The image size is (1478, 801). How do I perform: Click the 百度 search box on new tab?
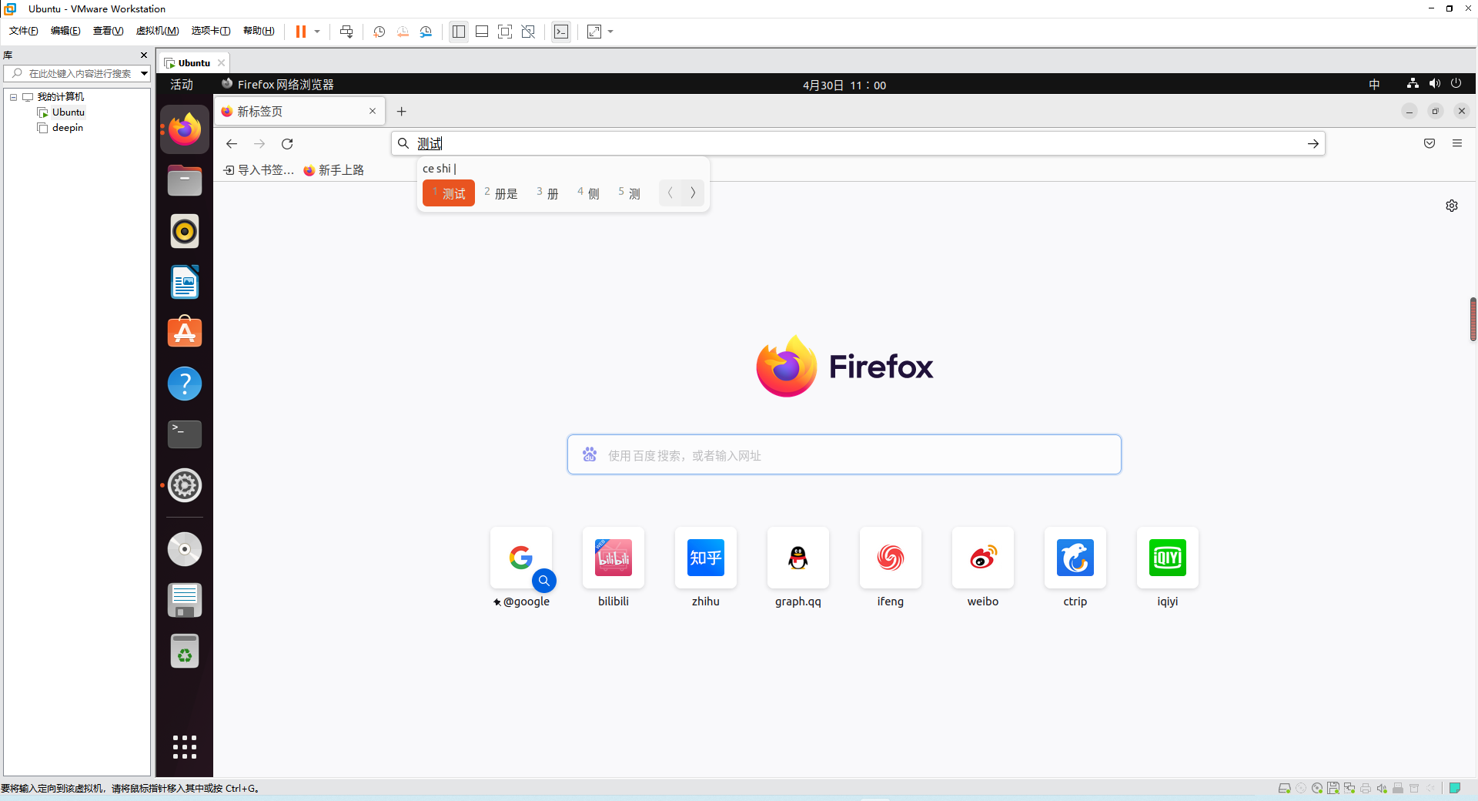844,454
